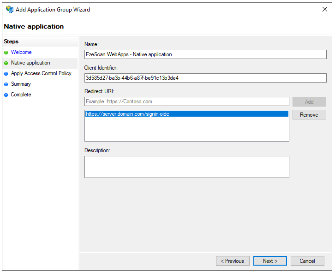
Task: Click the green bullet beside Welcome
Action: [x=6, y=53]
